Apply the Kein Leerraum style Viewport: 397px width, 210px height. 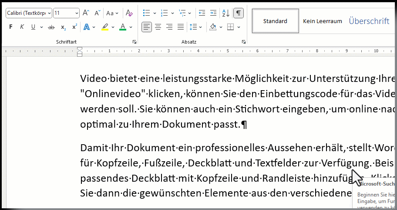tap(323, 21)
